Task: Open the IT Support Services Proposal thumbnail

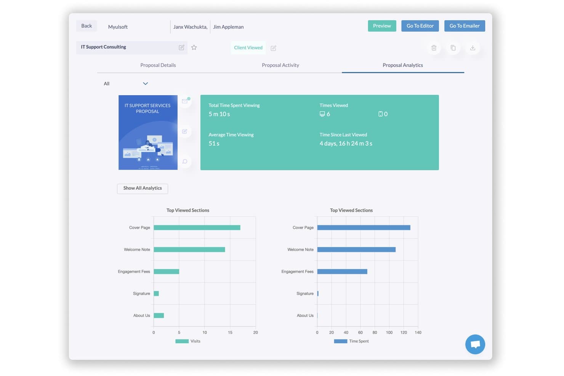Action: (148, 132)
